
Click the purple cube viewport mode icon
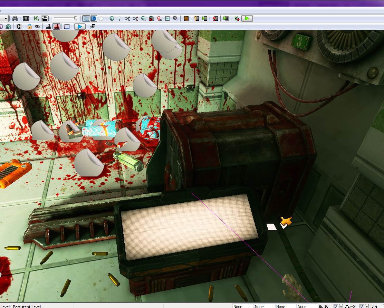click(x=1, y=27)
